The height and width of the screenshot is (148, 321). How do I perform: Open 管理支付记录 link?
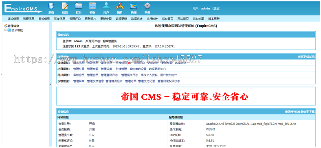(x=147, y=81)
